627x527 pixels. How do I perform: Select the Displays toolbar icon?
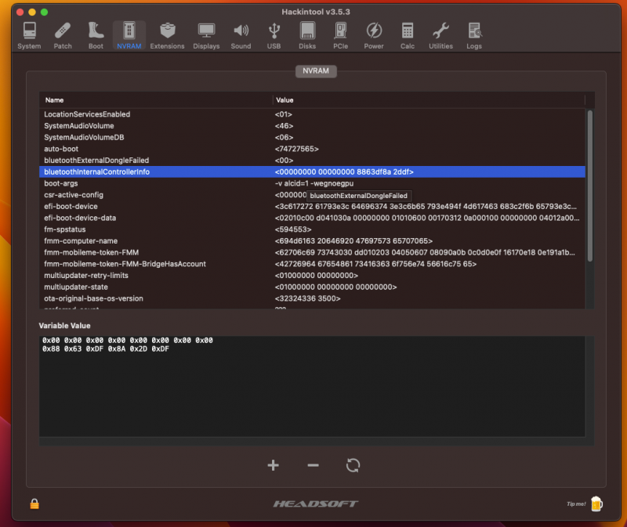(x=206, y=31)
